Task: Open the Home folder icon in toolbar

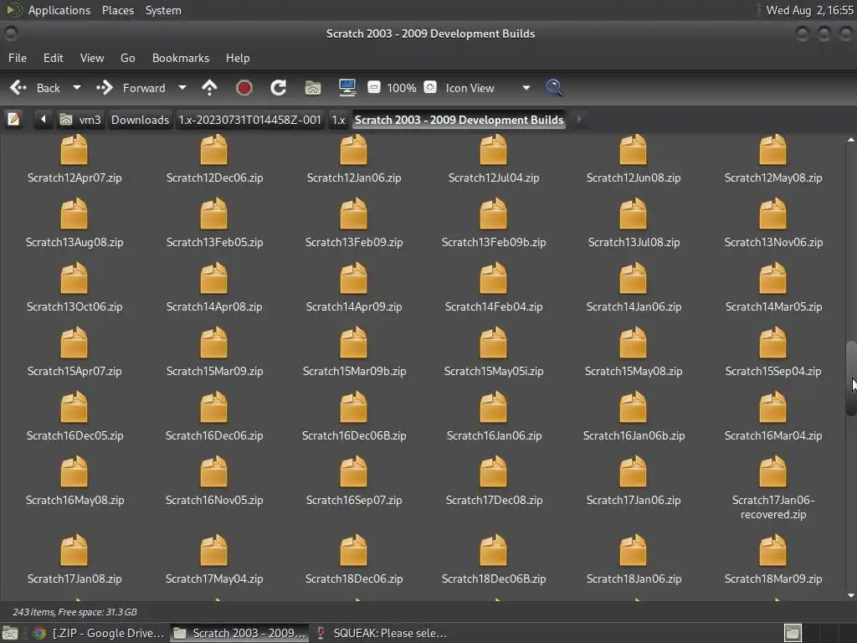Action: click(313, 87)
